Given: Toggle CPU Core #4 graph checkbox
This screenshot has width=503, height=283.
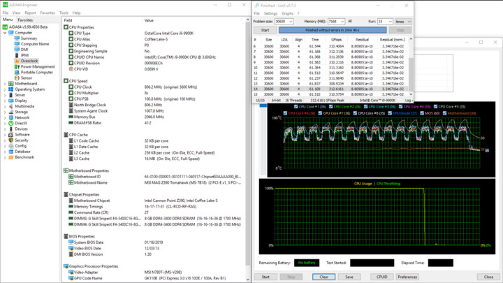Looking at the screenshot, I should click(x=401, y=106).
